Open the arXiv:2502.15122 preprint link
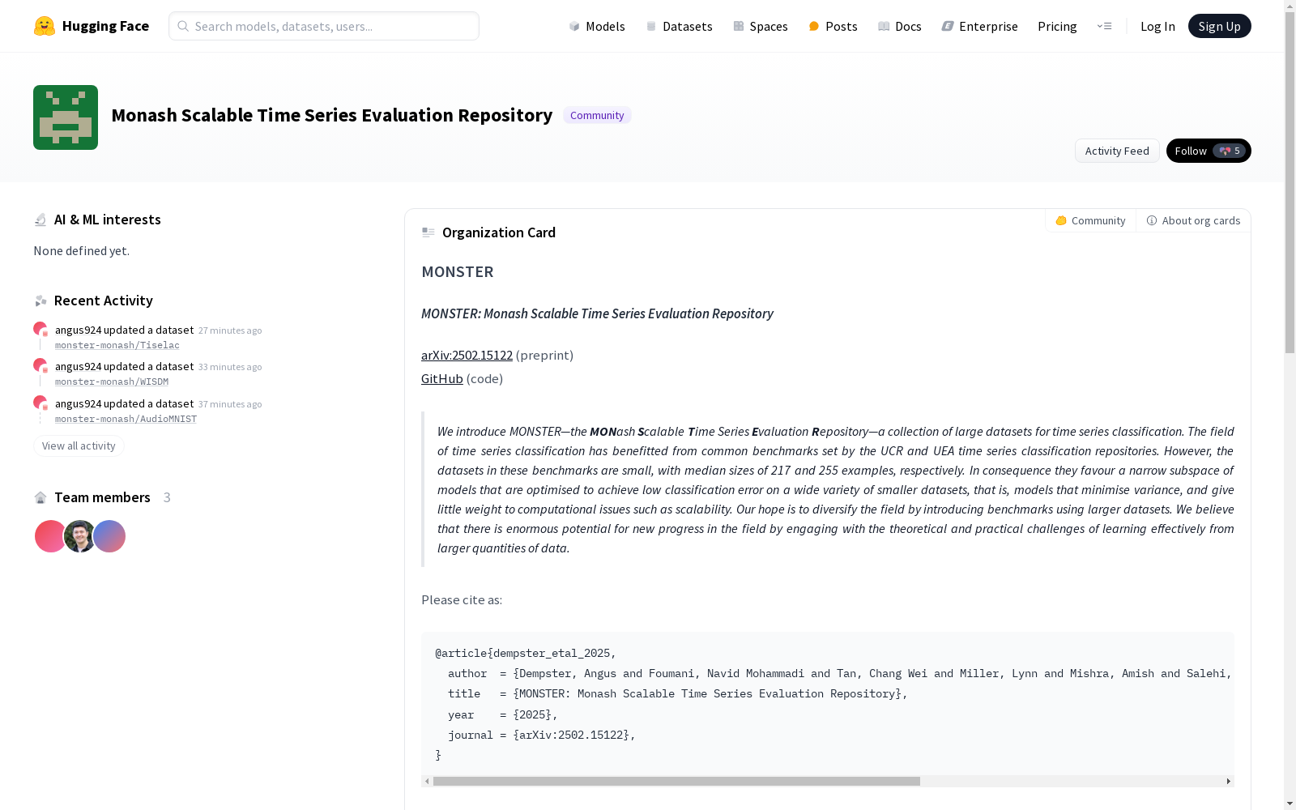This screenshot has height=810, width=1296. click(467, 355)
